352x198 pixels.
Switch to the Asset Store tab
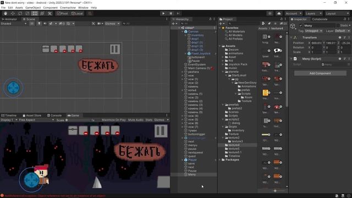[x=32, y=116]
